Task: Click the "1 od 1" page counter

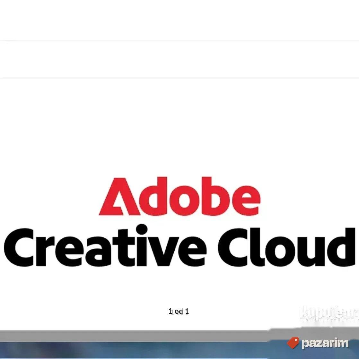Action: click(179, 311)
